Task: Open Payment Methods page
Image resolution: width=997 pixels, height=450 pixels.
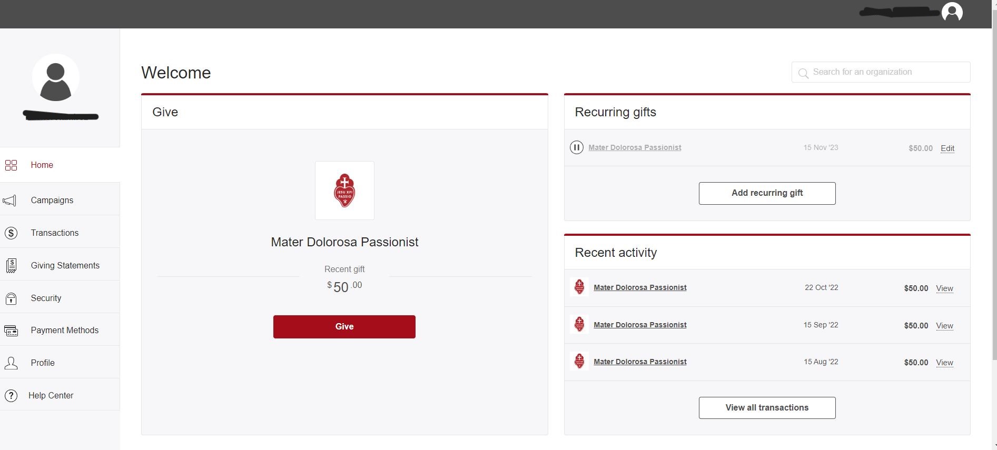Action: point(60,331)
